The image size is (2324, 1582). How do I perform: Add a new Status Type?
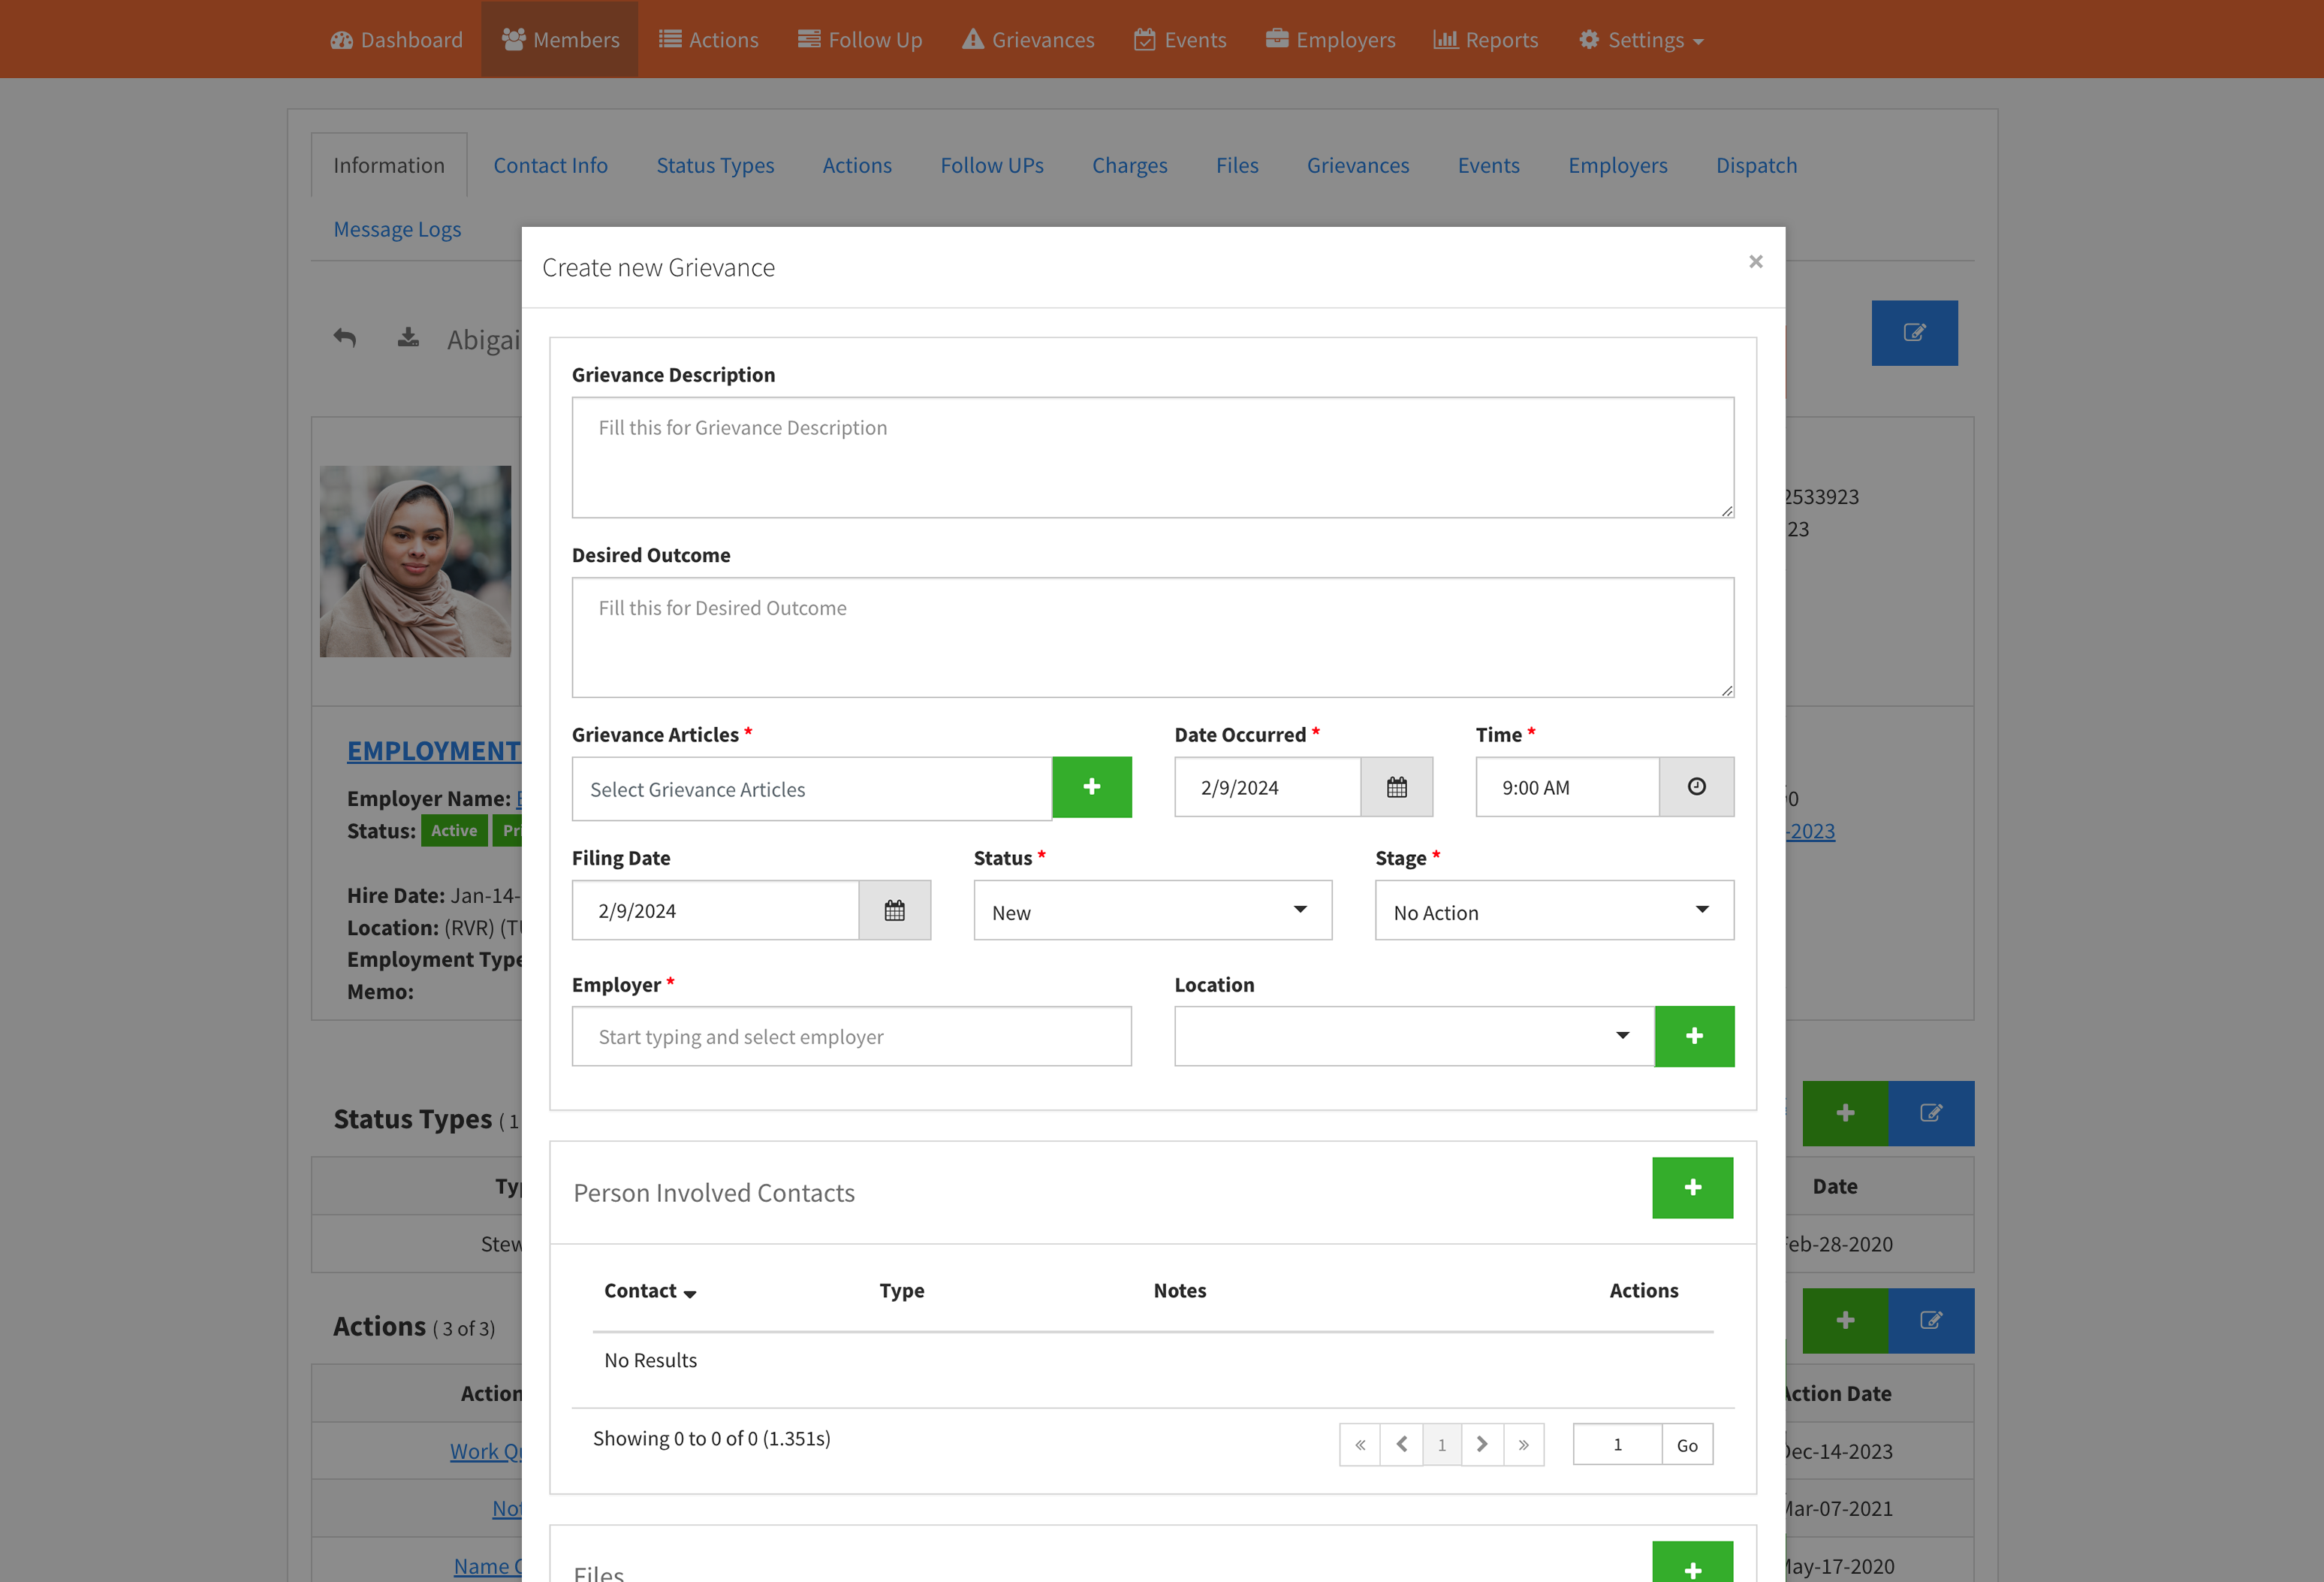(x=1845, y=1113)
